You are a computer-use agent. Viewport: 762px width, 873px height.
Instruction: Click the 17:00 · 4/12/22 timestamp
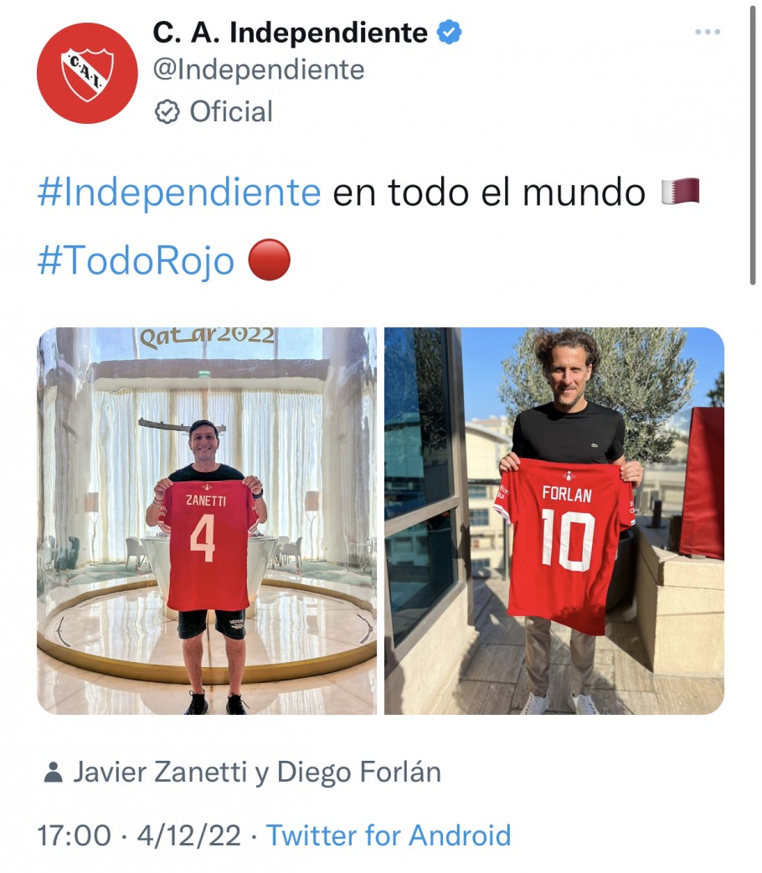point(139,835)
